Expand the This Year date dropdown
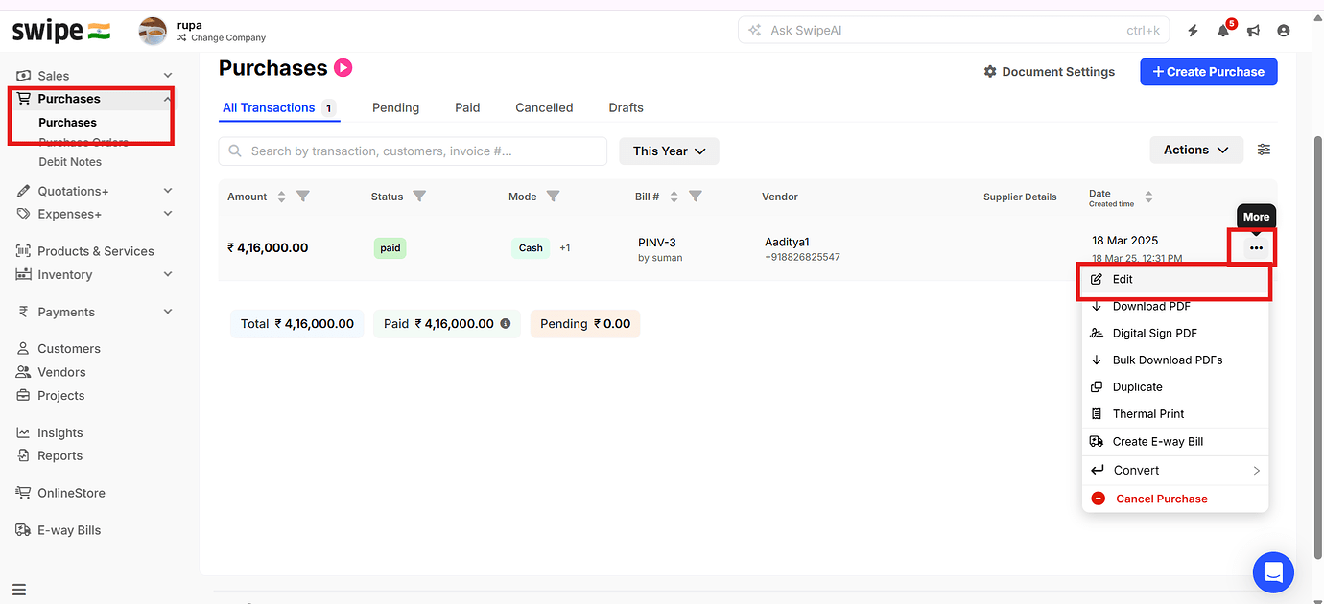1324x604 pixels. (669, 151)
